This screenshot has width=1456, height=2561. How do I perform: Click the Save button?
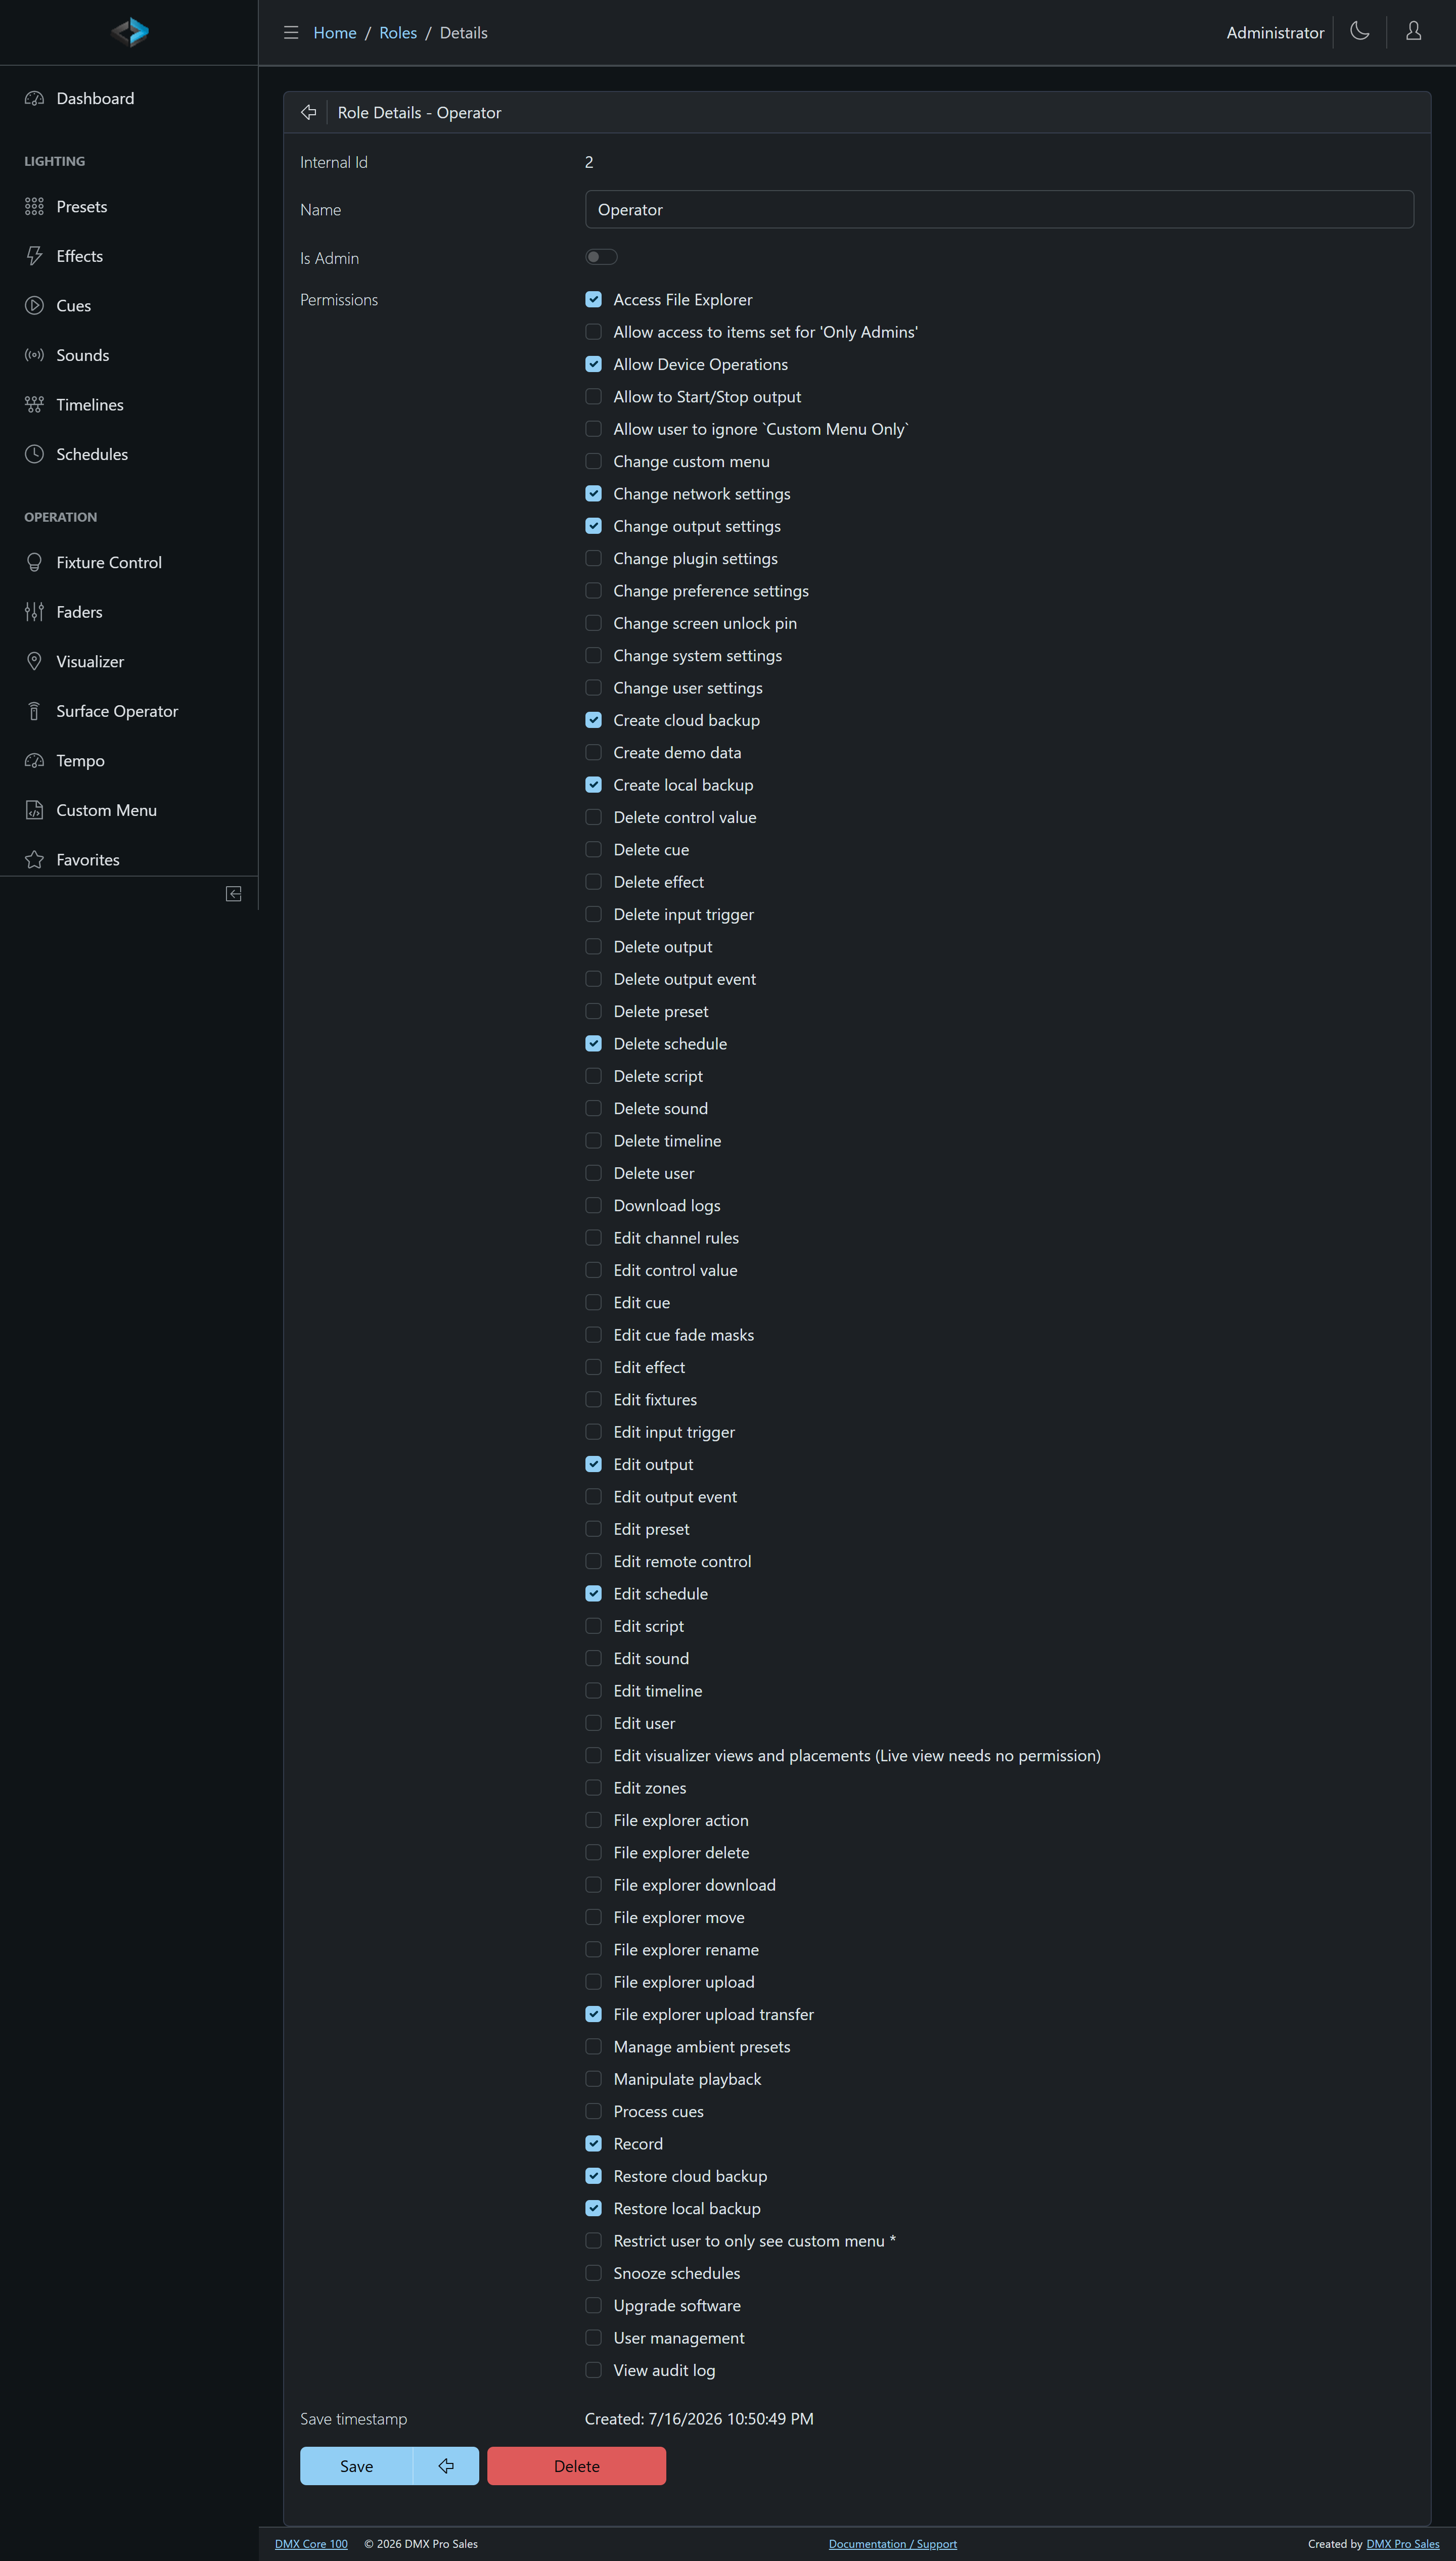(x=356, y=2466)
